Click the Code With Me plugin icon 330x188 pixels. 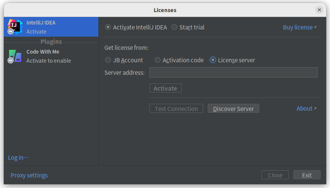[x=15, y=56]
